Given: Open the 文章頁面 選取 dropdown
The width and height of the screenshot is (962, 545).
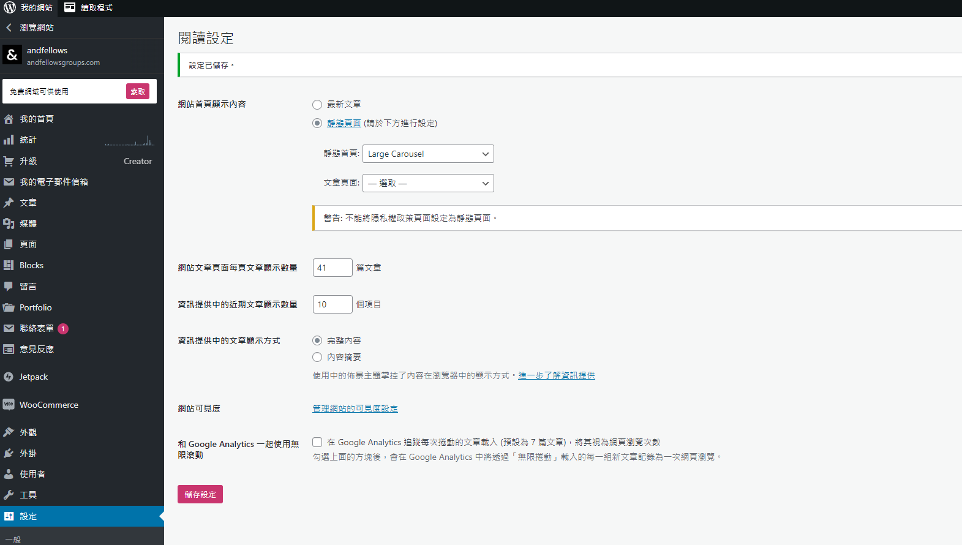Looking at the screenshot, I should (428, 183).
